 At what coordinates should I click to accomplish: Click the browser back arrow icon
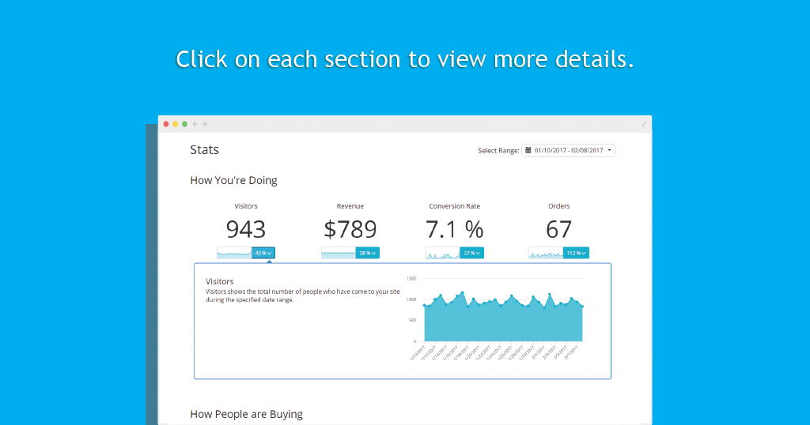tap(195, 124)
